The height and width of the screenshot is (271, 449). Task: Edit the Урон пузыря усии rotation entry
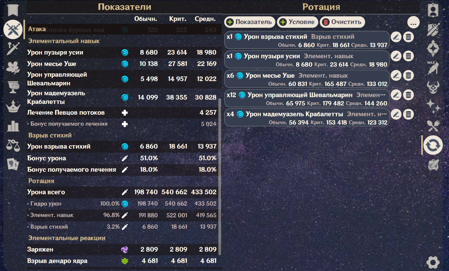point(396,56)
